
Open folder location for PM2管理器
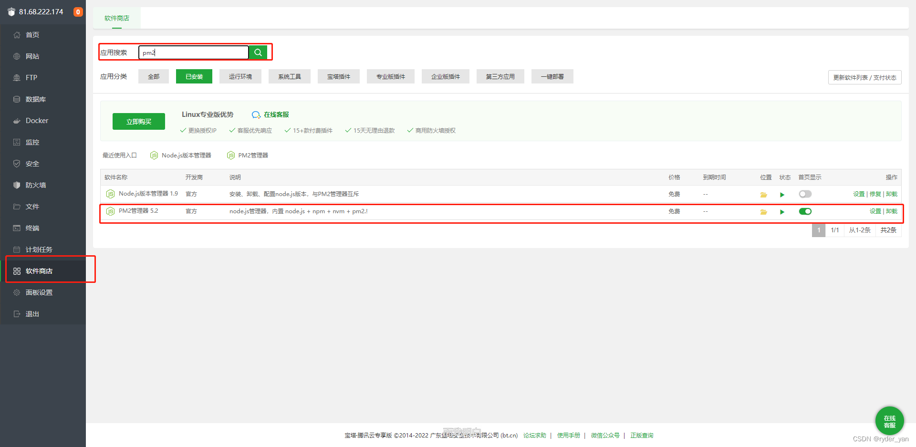pos(763,212)
